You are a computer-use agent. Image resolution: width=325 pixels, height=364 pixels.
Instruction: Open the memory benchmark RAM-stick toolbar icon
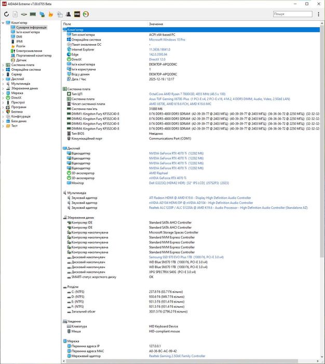[33, 14]
